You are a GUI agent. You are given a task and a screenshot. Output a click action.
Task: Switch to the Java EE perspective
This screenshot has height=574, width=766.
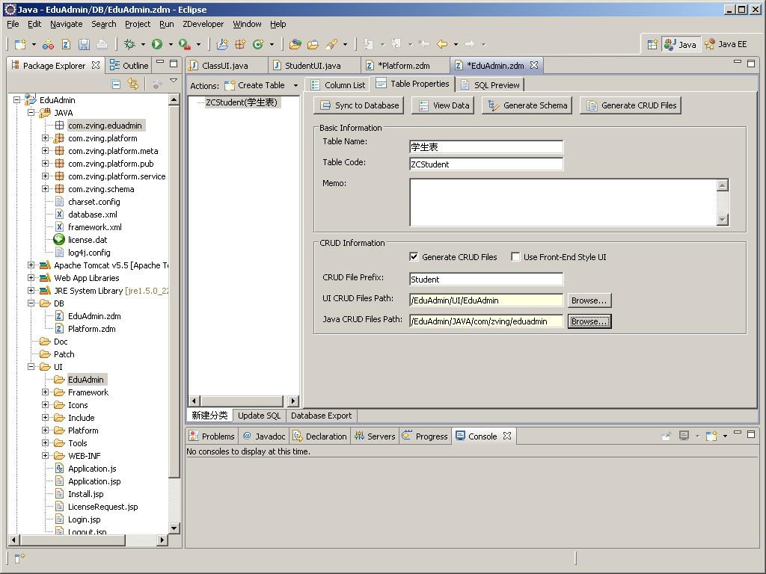point(726,44)
